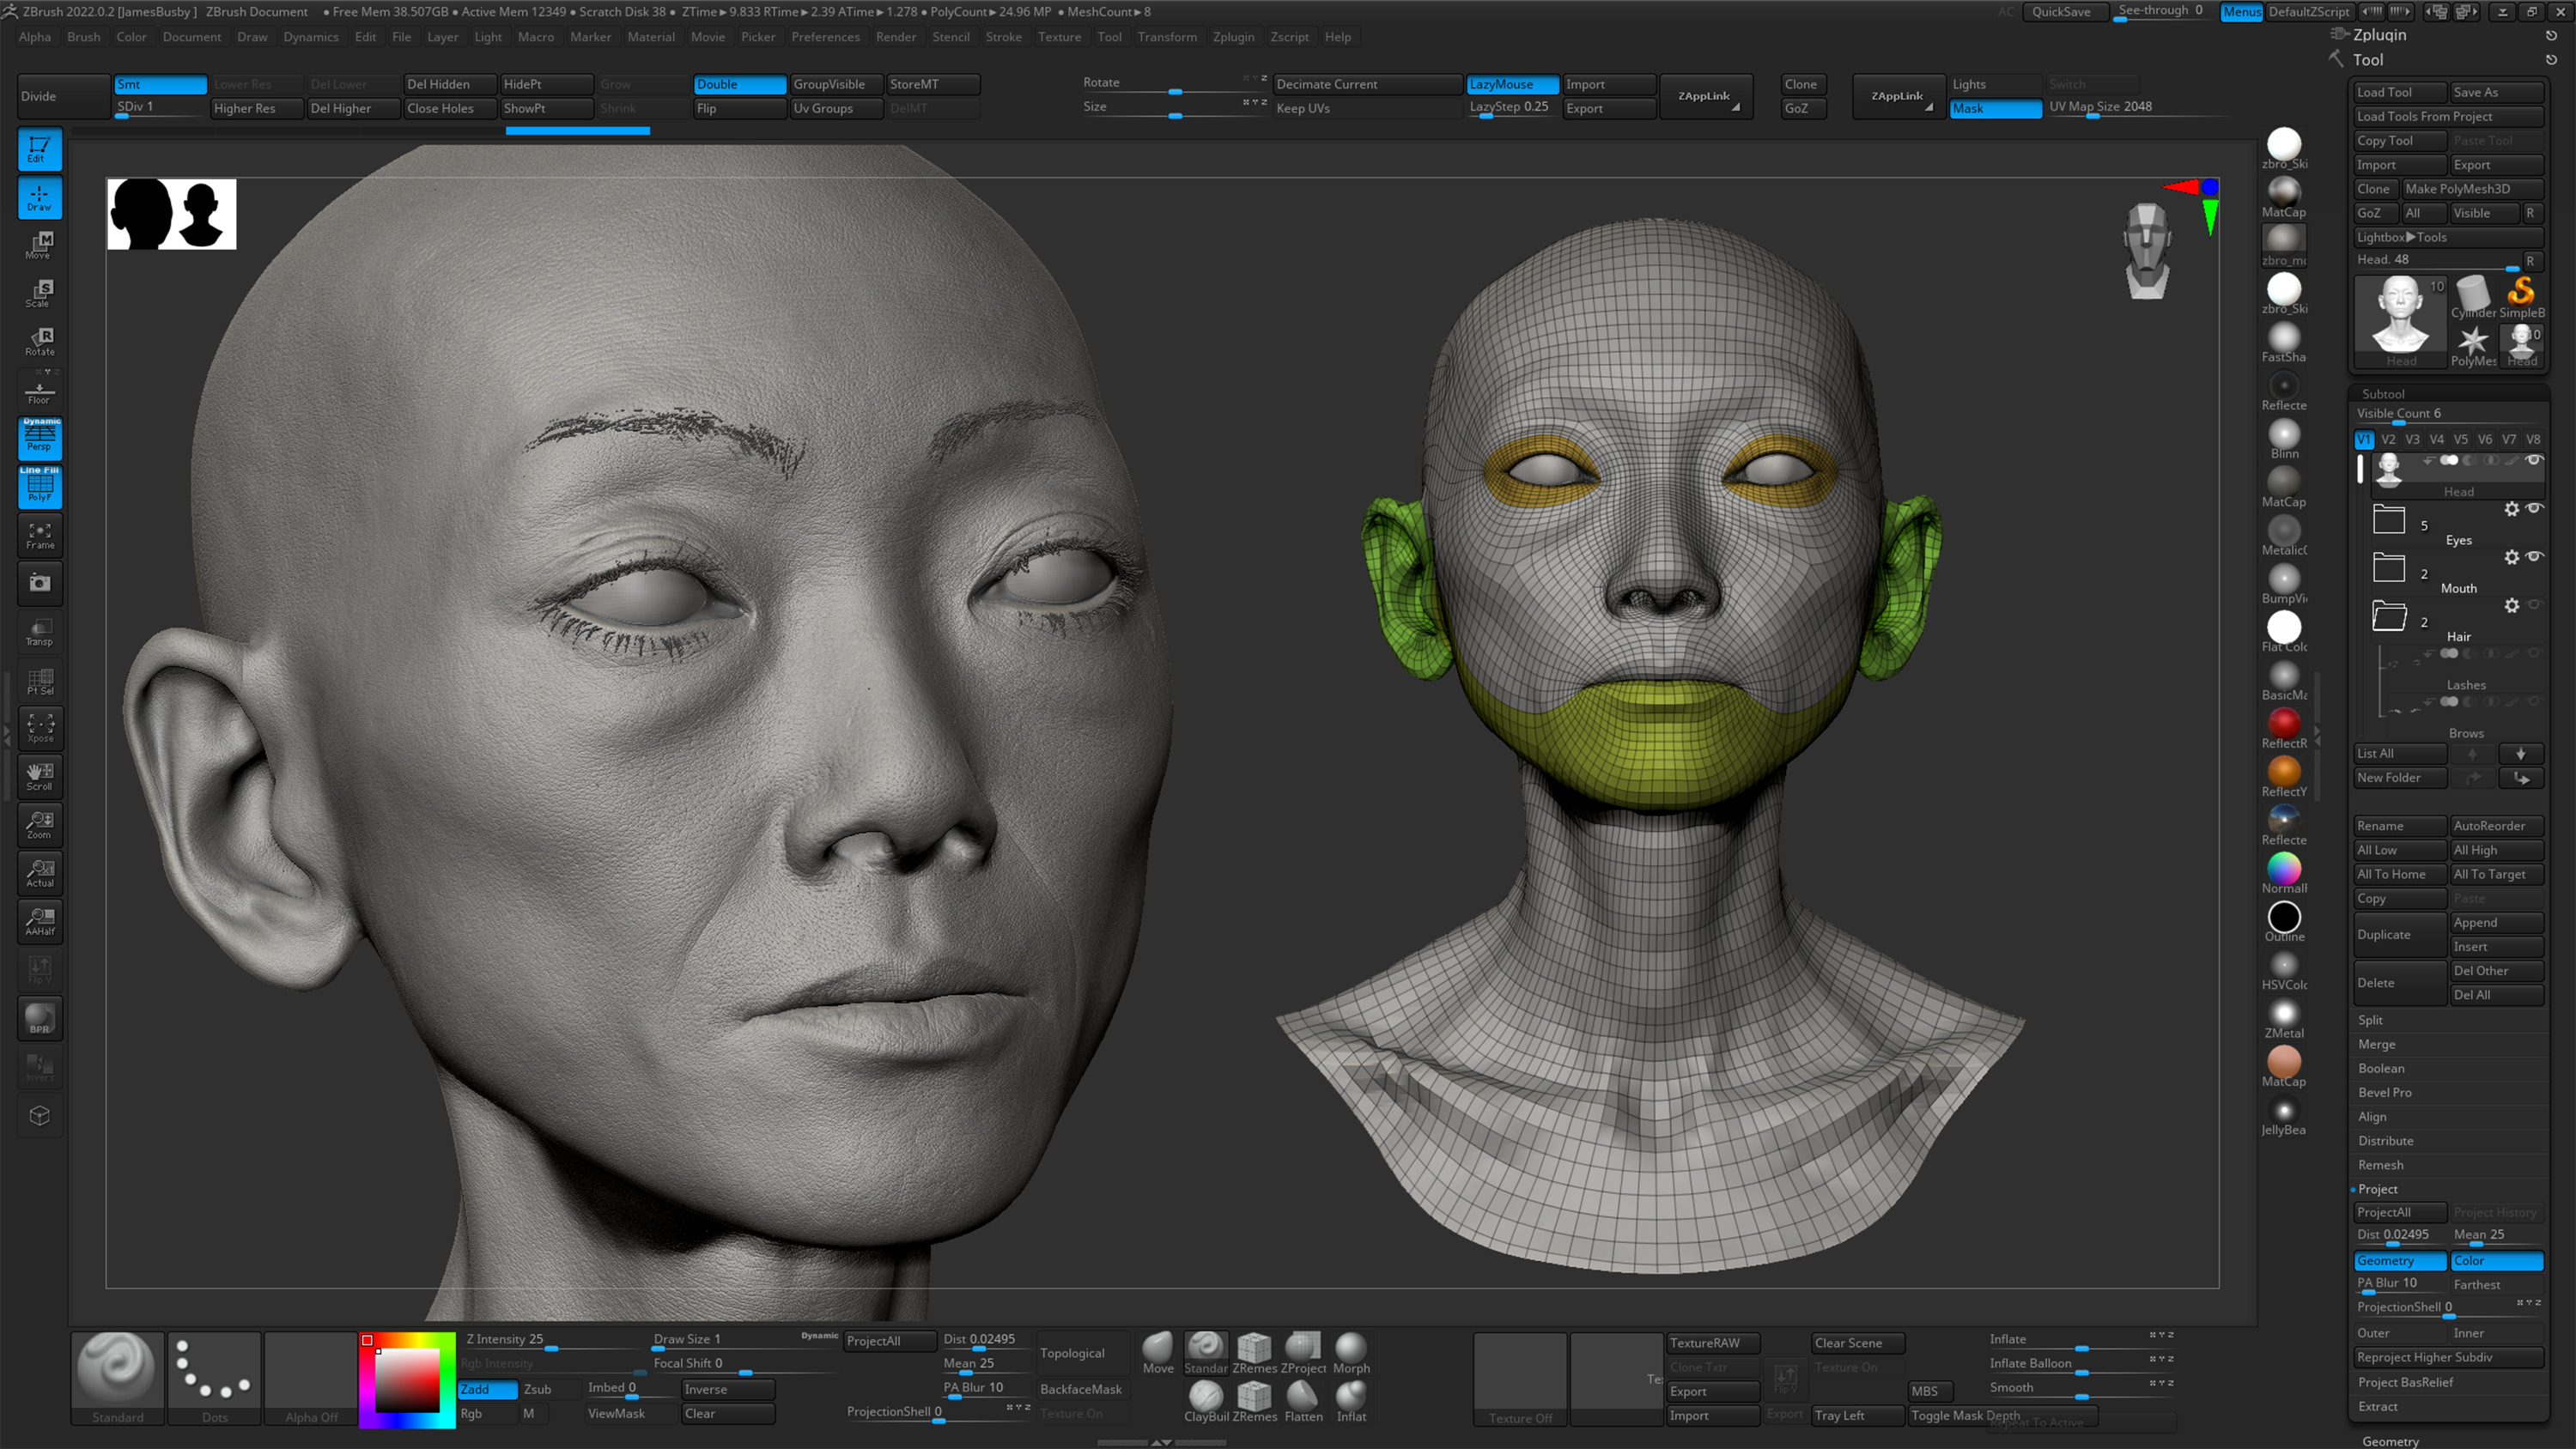Select the Move gizmo tool

[39, 245]
